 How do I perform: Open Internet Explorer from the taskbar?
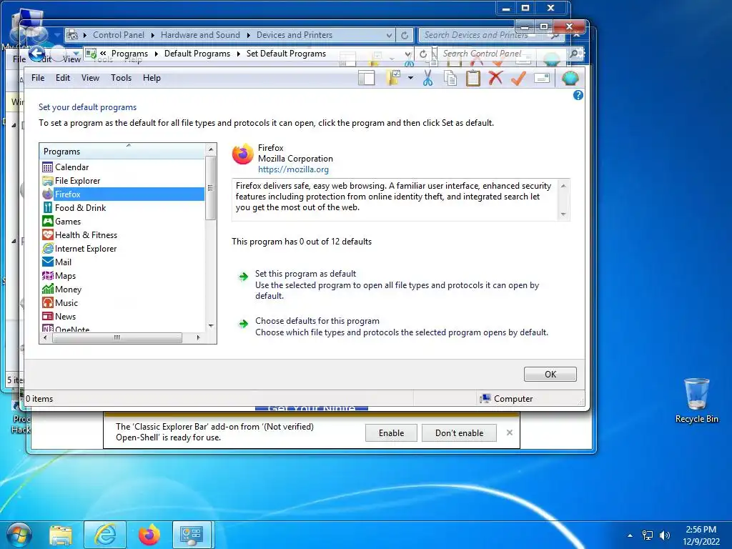click(x=105, y=535)
